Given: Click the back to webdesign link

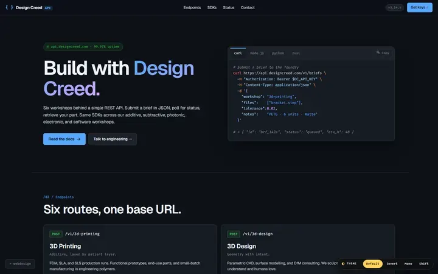Looking at the screenshot, I should pyautogui.click(x=20, y=264).
